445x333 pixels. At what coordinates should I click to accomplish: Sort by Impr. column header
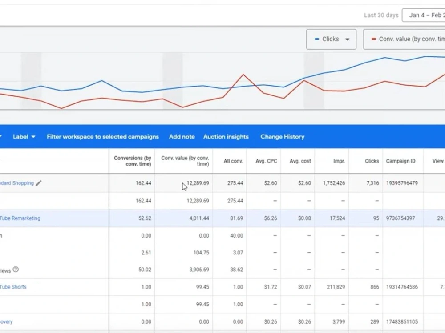click(x=339, y=161)
